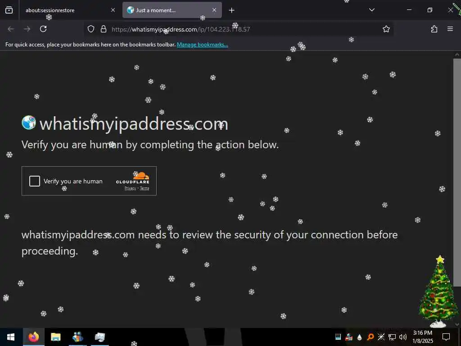
Task: Open the Extensions puzzle-piece menu
Action: point(434,29)
